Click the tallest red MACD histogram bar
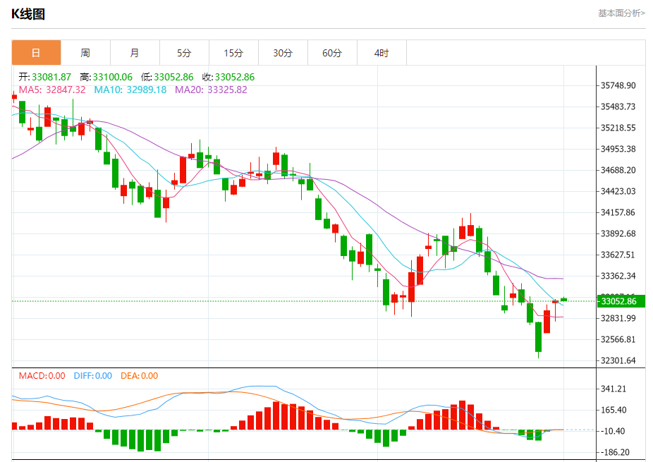 tap(462, 415)
